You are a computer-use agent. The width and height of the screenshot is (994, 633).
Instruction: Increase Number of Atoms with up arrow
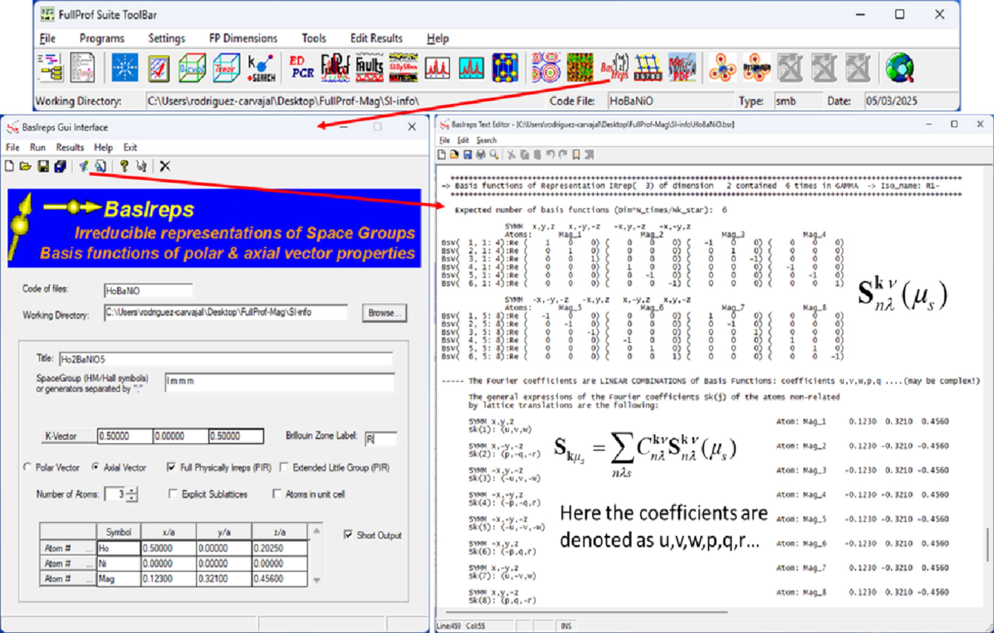coord(132,490)
